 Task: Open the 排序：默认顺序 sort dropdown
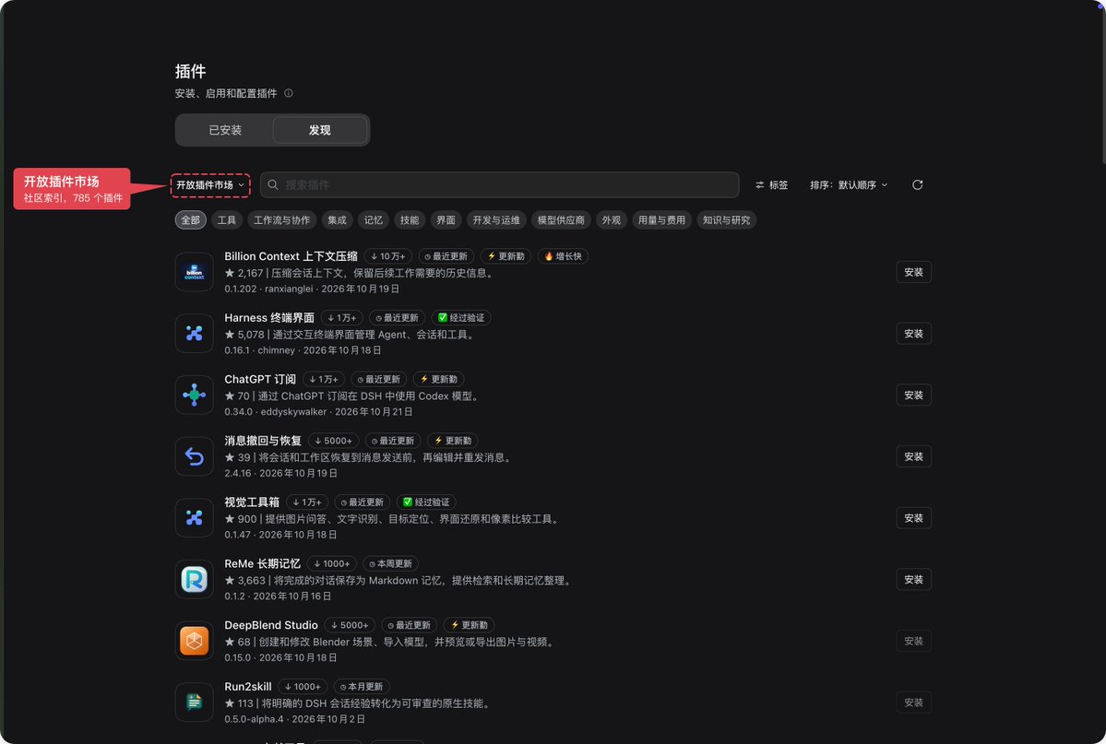tap(849, 184)
